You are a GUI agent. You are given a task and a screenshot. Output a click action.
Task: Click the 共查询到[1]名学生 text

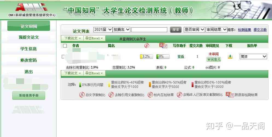coord(133,39)
